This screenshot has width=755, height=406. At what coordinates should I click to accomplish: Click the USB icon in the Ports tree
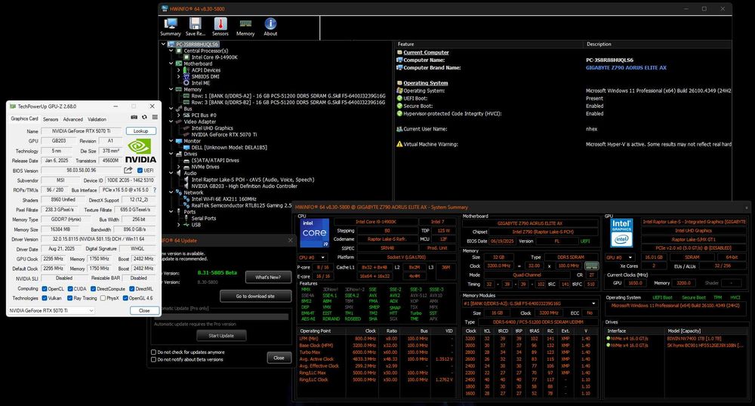186,225
